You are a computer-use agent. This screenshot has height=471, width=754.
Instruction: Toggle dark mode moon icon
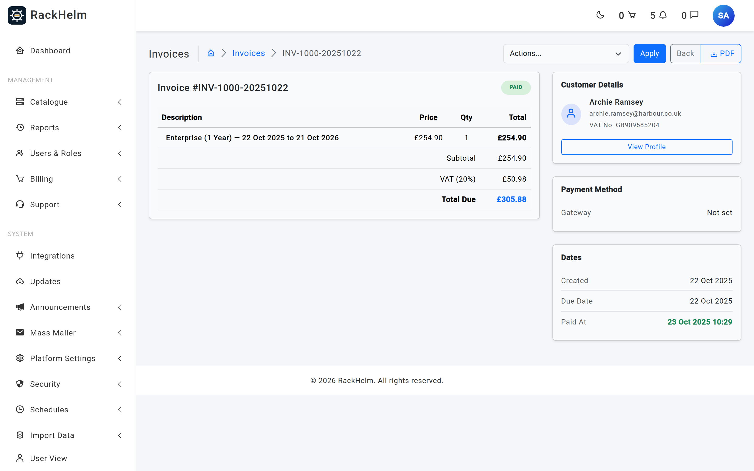[x=600, y=15]
